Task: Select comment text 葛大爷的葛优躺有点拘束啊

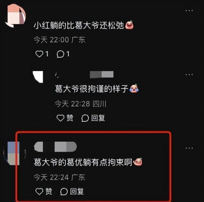Action: pos(83,162)
